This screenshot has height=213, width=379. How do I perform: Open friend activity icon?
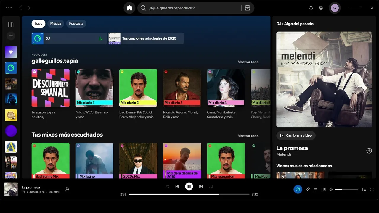pyautogui.click(x=321, y=8)
